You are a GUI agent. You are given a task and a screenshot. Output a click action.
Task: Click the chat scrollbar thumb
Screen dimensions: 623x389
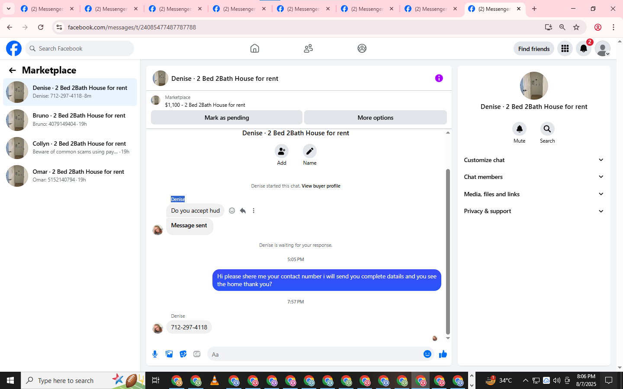tap(448, 252)
